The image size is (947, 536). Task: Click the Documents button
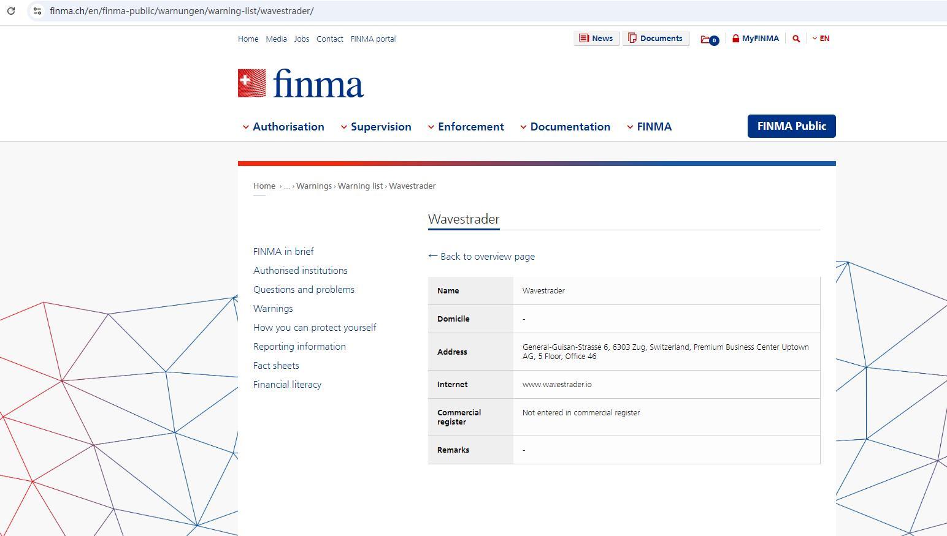[655, 39]
